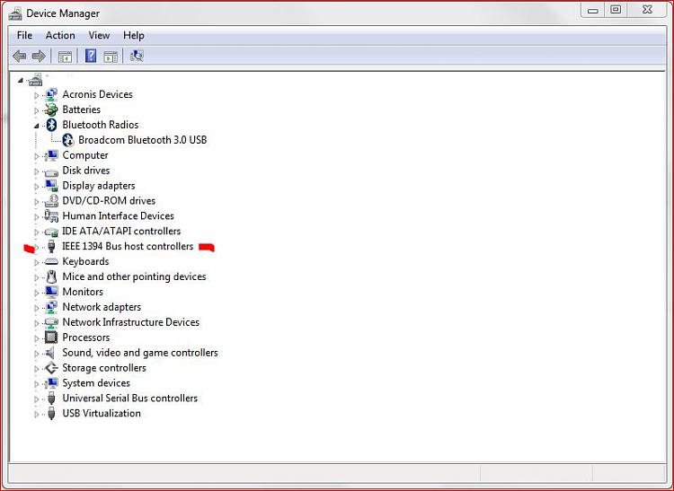Click the IEEE 1394 Bus host controllers icon
674x491 pixels.
(x=51, y=246)
